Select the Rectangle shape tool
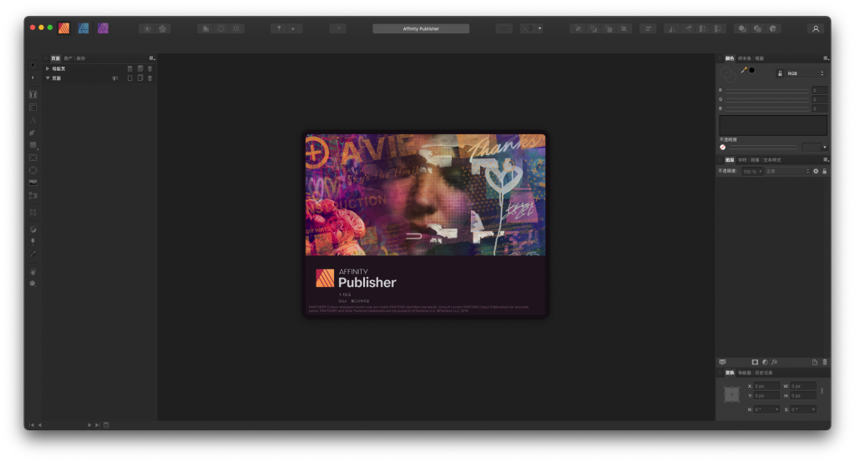The height and width of the screenshot is (462, 855). [x=33, y=145]
